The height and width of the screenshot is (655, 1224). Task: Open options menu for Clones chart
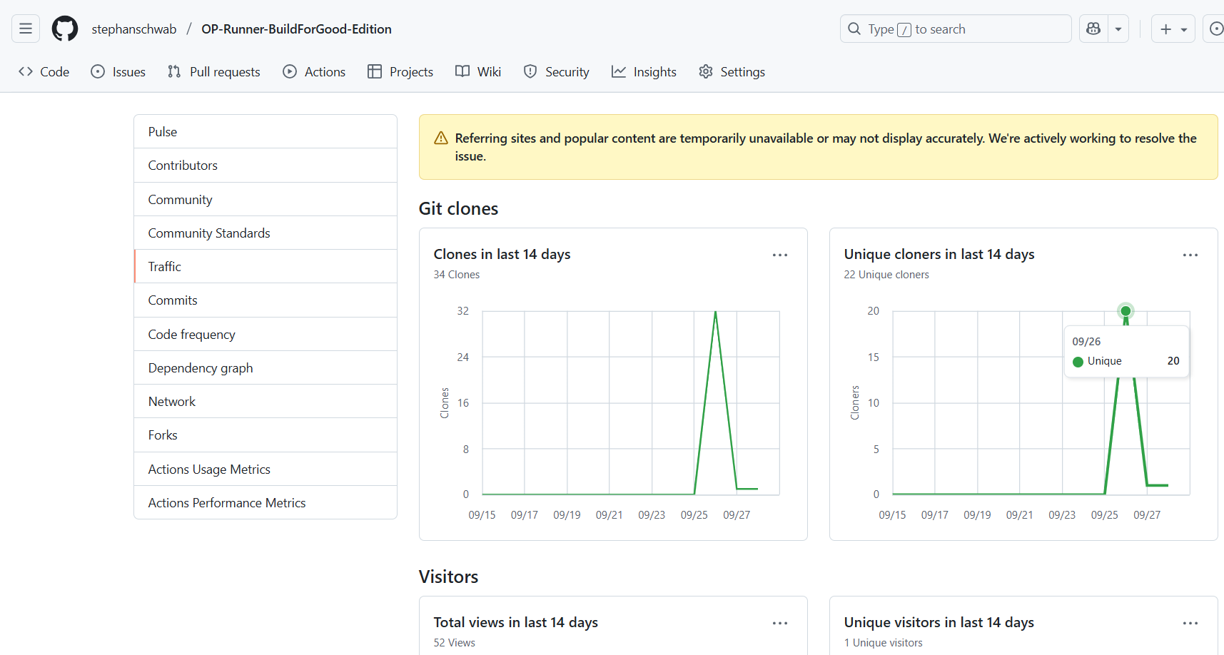779,255
